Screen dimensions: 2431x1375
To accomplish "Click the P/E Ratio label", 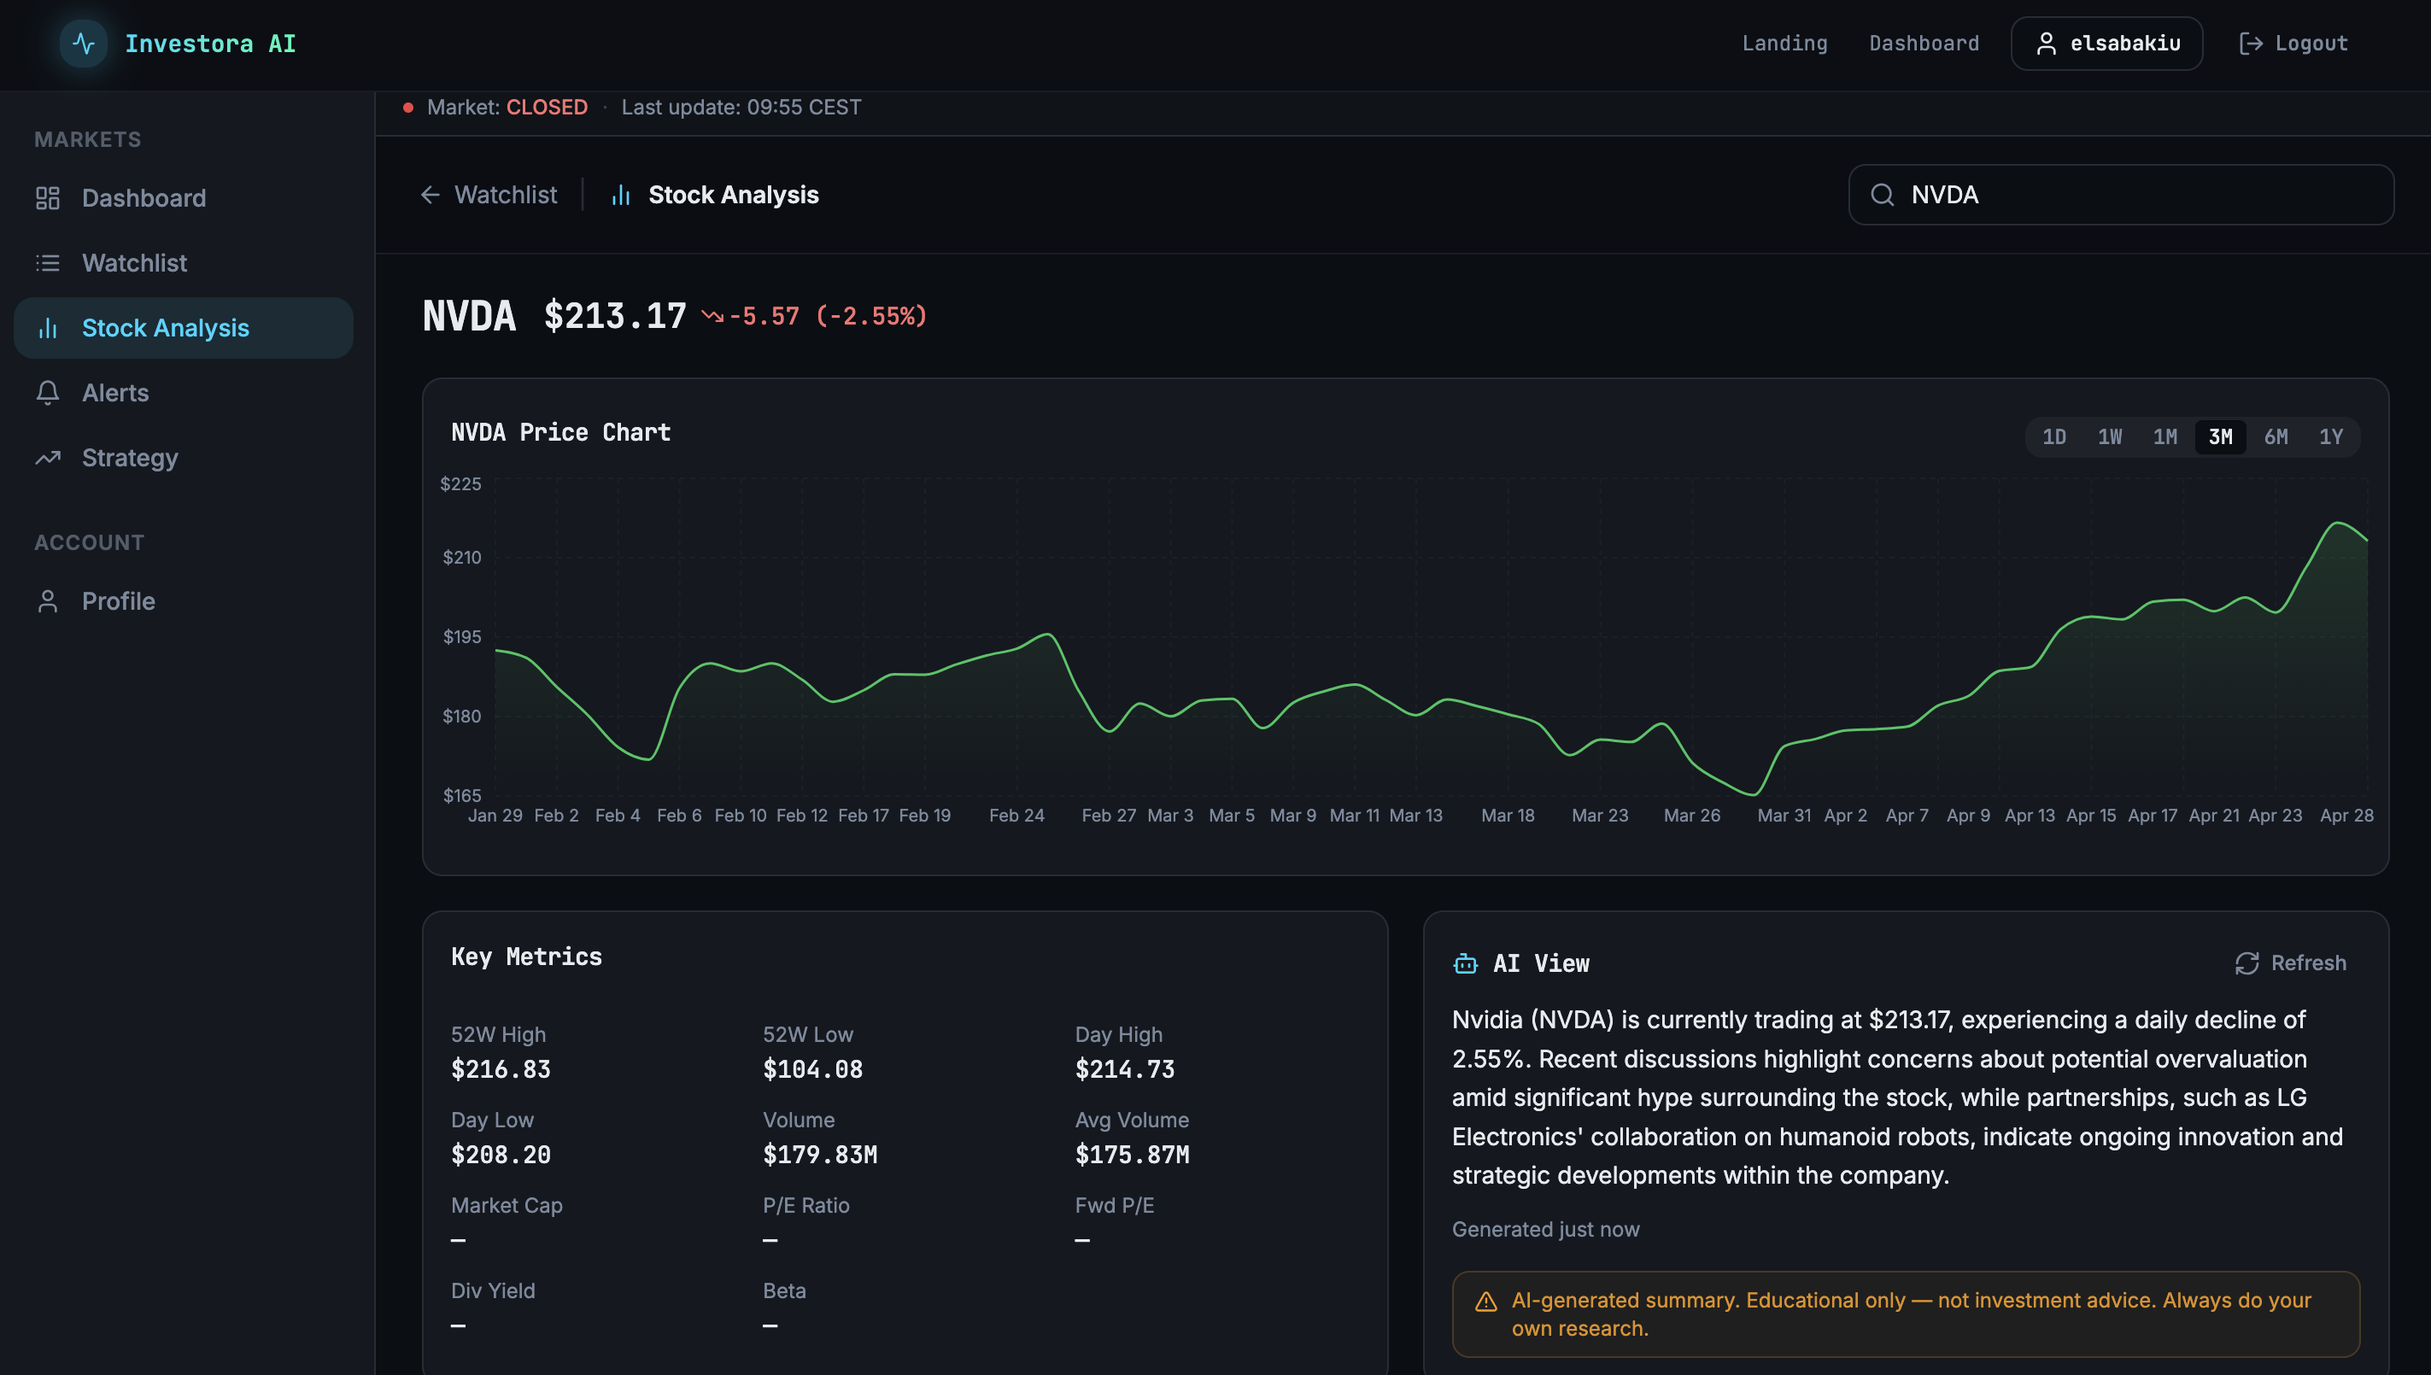I will click(805, 1205).
